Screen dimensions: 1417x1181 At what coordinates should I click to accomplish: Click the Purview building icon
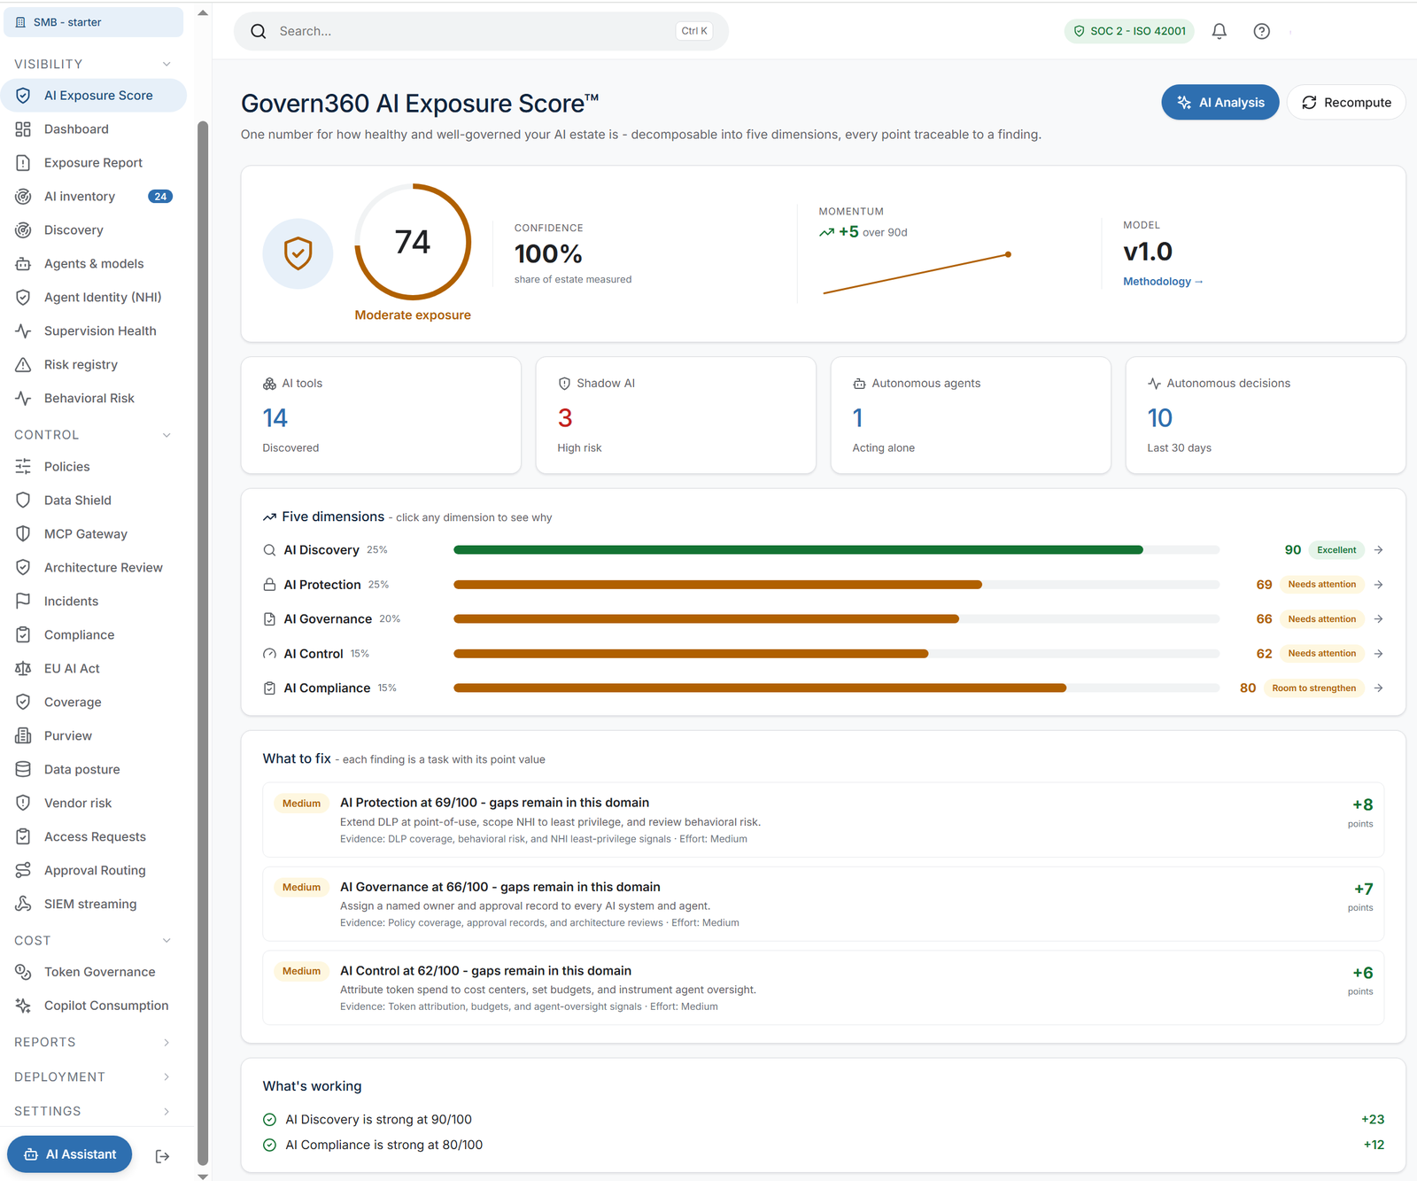pos(23,736)
